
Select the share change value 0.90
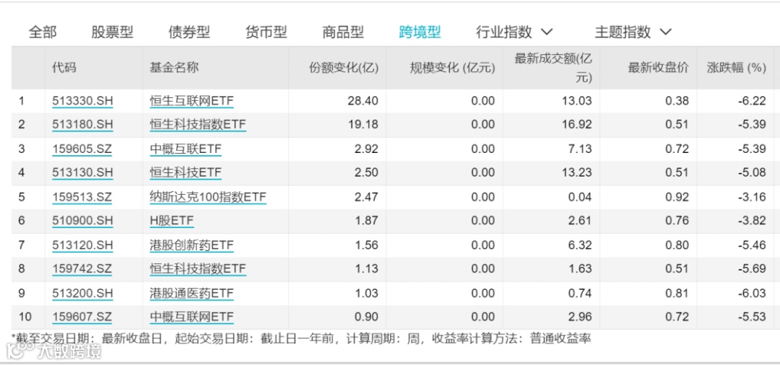(366, 317)
